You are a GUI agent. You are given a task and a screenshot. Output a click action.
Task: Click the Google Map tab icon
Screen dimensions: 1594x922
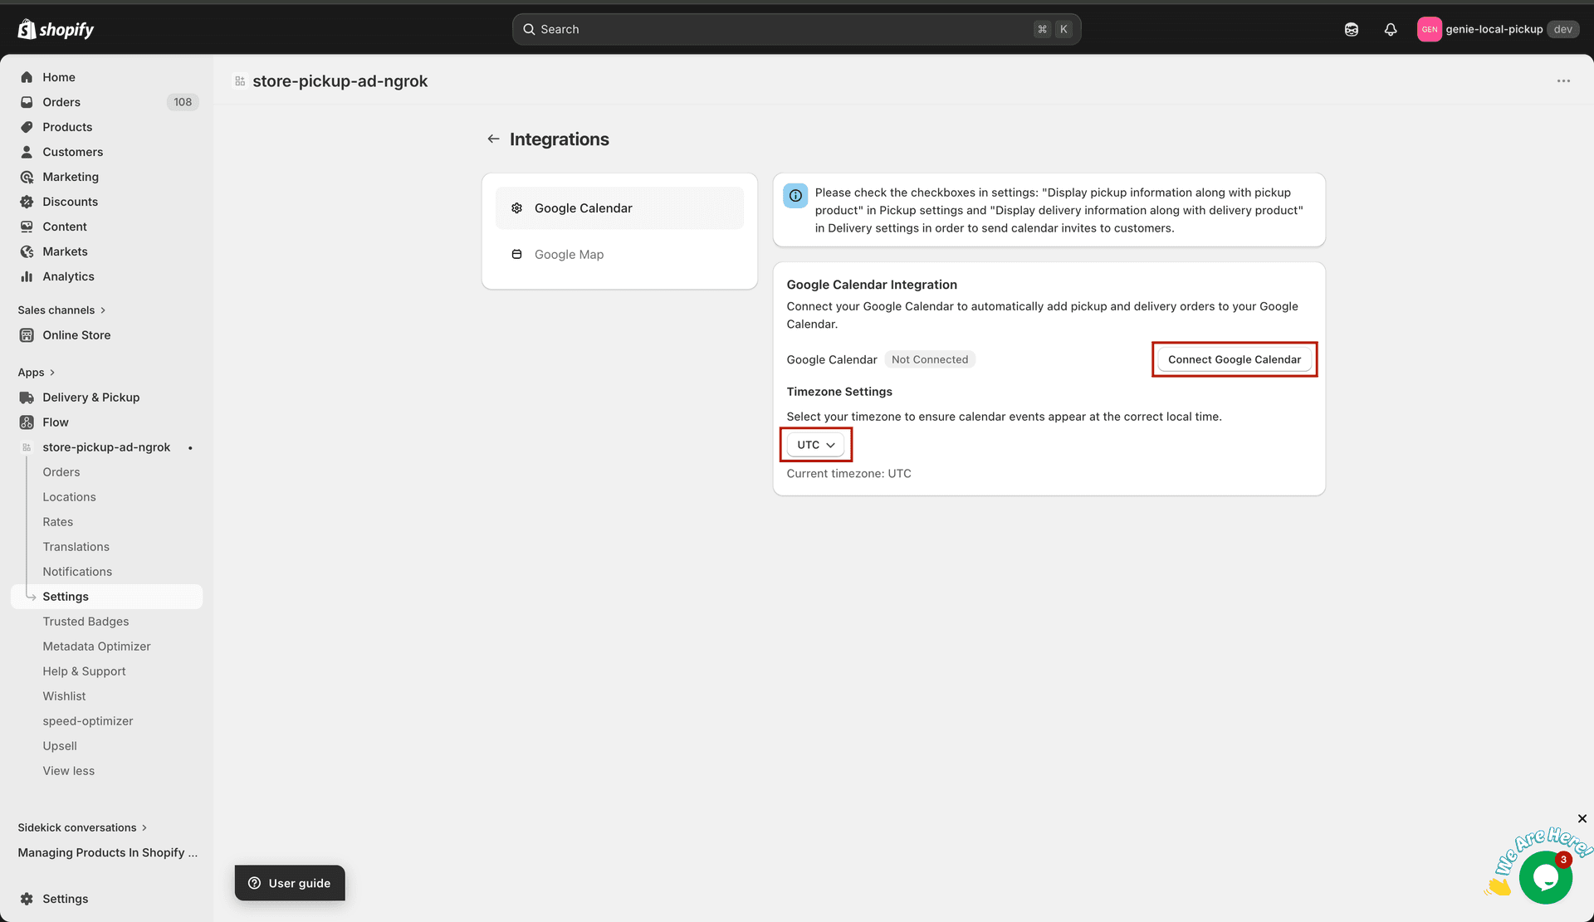click(x=516, y=254)
